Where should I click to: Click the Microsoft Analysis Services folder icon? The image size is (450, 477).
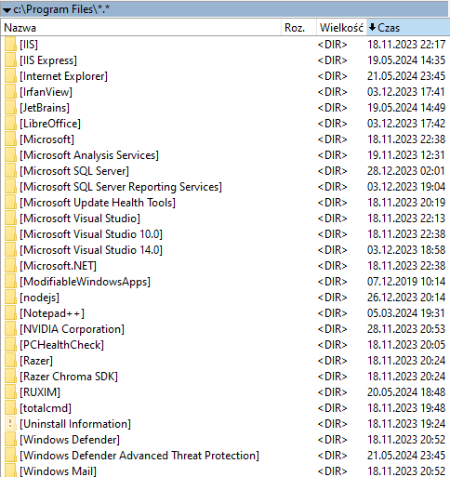point(10,155)
